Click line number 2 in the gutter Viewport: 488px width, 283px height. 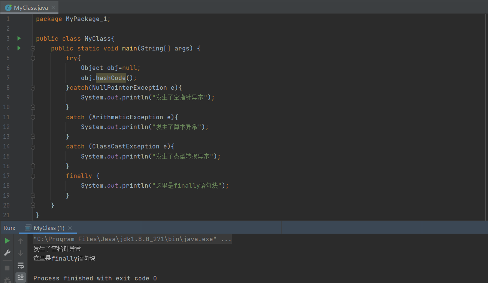tap(8, 29)
